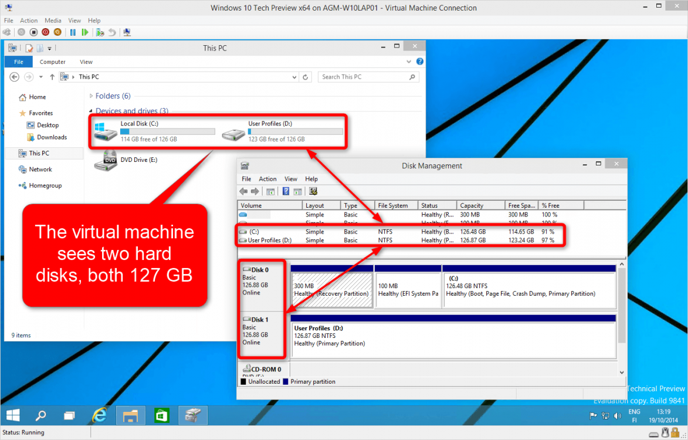Open View menu in Disk Management
688x440 pixels.
[291, 179]
